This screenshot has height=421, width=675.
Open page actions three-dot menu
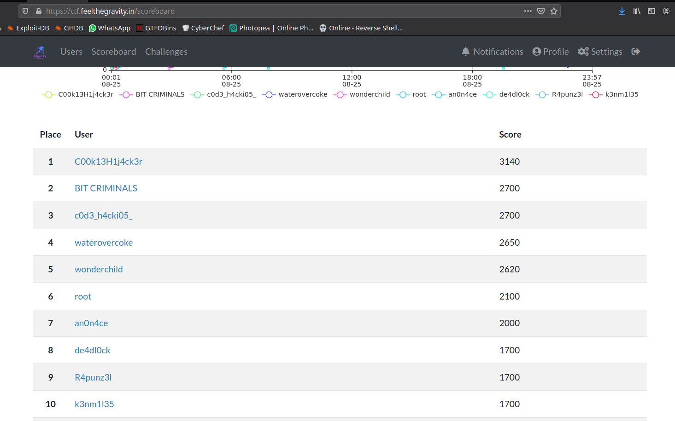tap(528, 11)
